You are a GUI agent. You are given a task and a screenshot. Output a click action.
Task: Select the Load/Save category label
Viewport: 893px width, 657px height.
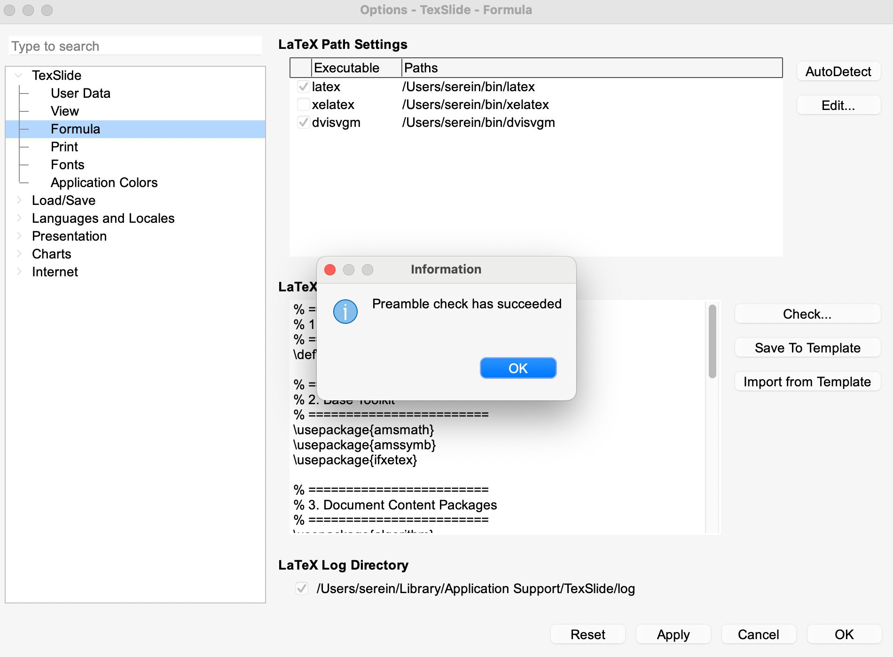[64, 200]
